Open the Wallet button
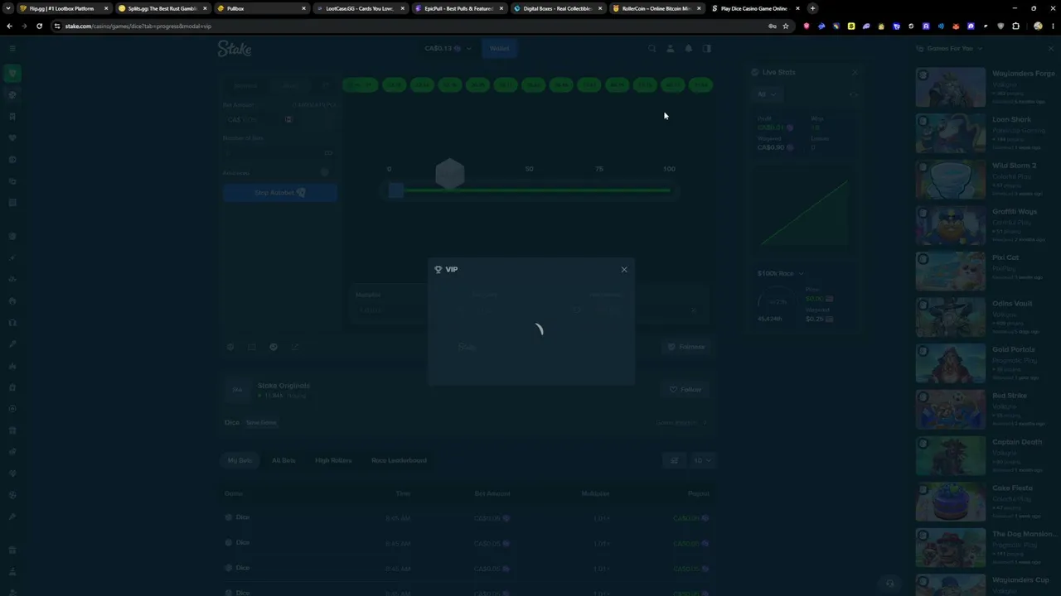Viewport: 1061px width, 596px height. point(499,48)
